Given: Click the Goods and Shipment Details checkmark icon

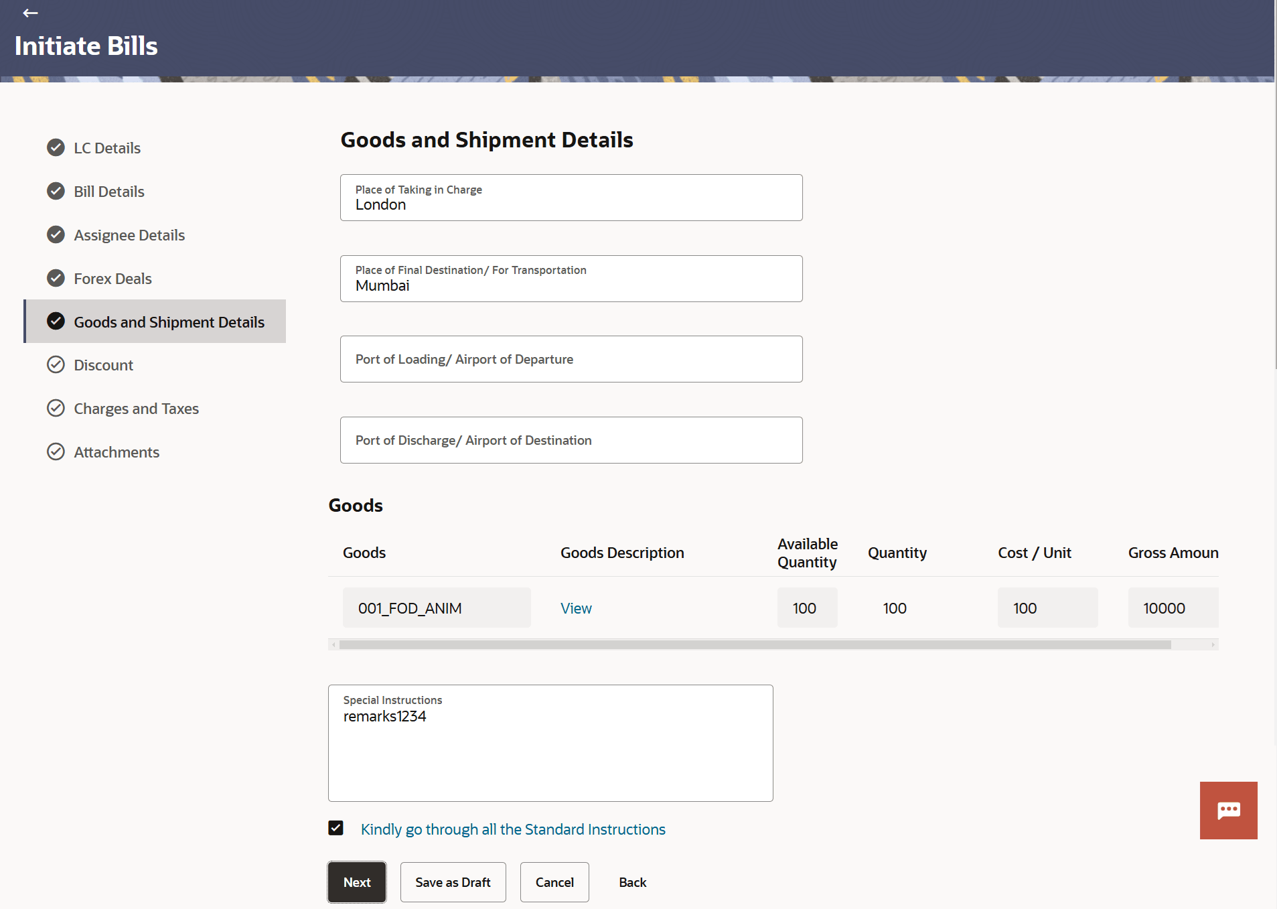Looking at the screenshot, I should [x=56, y=322].
